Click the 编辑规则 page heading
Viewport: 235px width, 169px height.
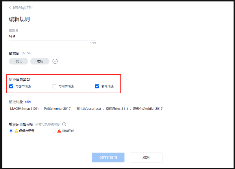point(19,19)
